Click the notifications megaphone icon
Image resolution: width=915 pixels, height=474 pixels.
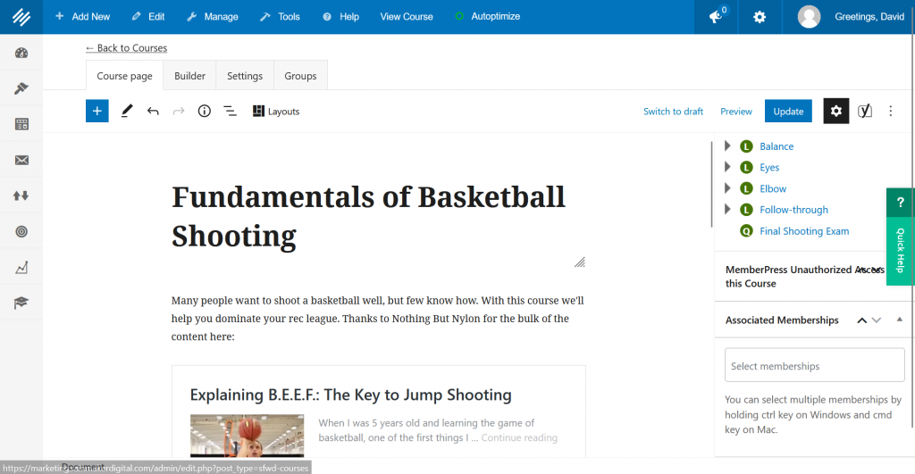click(x=716, y=17)
